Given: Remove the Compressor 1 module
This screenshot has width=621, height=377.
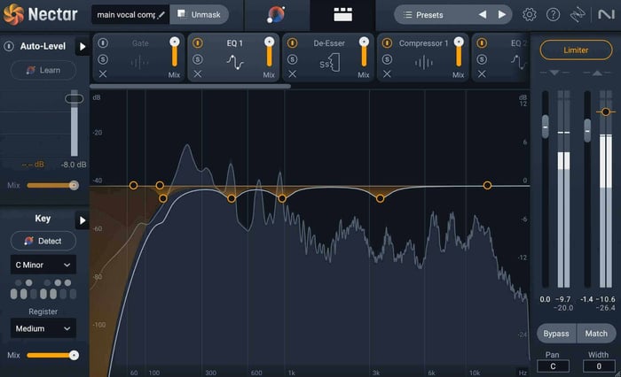Looking at the screenshot, I should [x=387, y=74].
